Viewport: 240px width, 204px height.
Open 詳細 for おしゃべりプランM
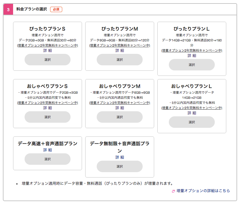point(120,108)
